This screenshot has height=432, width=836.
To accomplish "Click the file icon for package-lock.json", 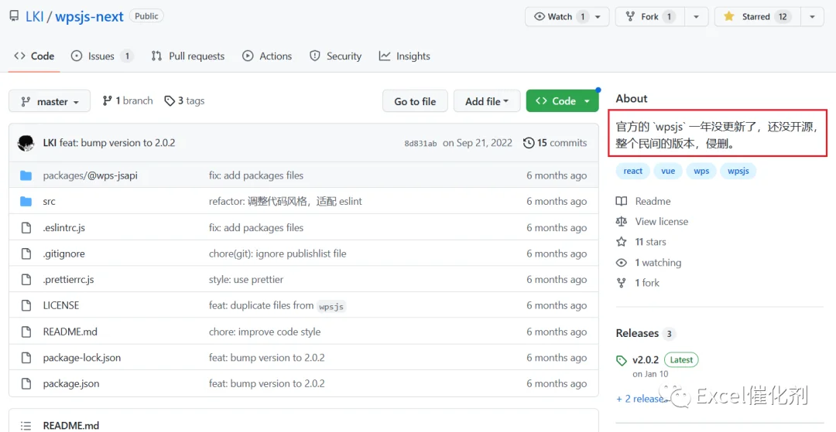I will (x=26, y=358).
